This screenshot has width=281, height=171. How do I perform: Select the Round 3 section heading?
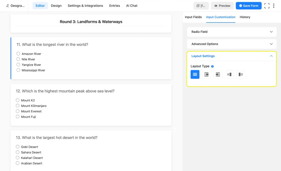pyautogui.click(x=91, y=22)
